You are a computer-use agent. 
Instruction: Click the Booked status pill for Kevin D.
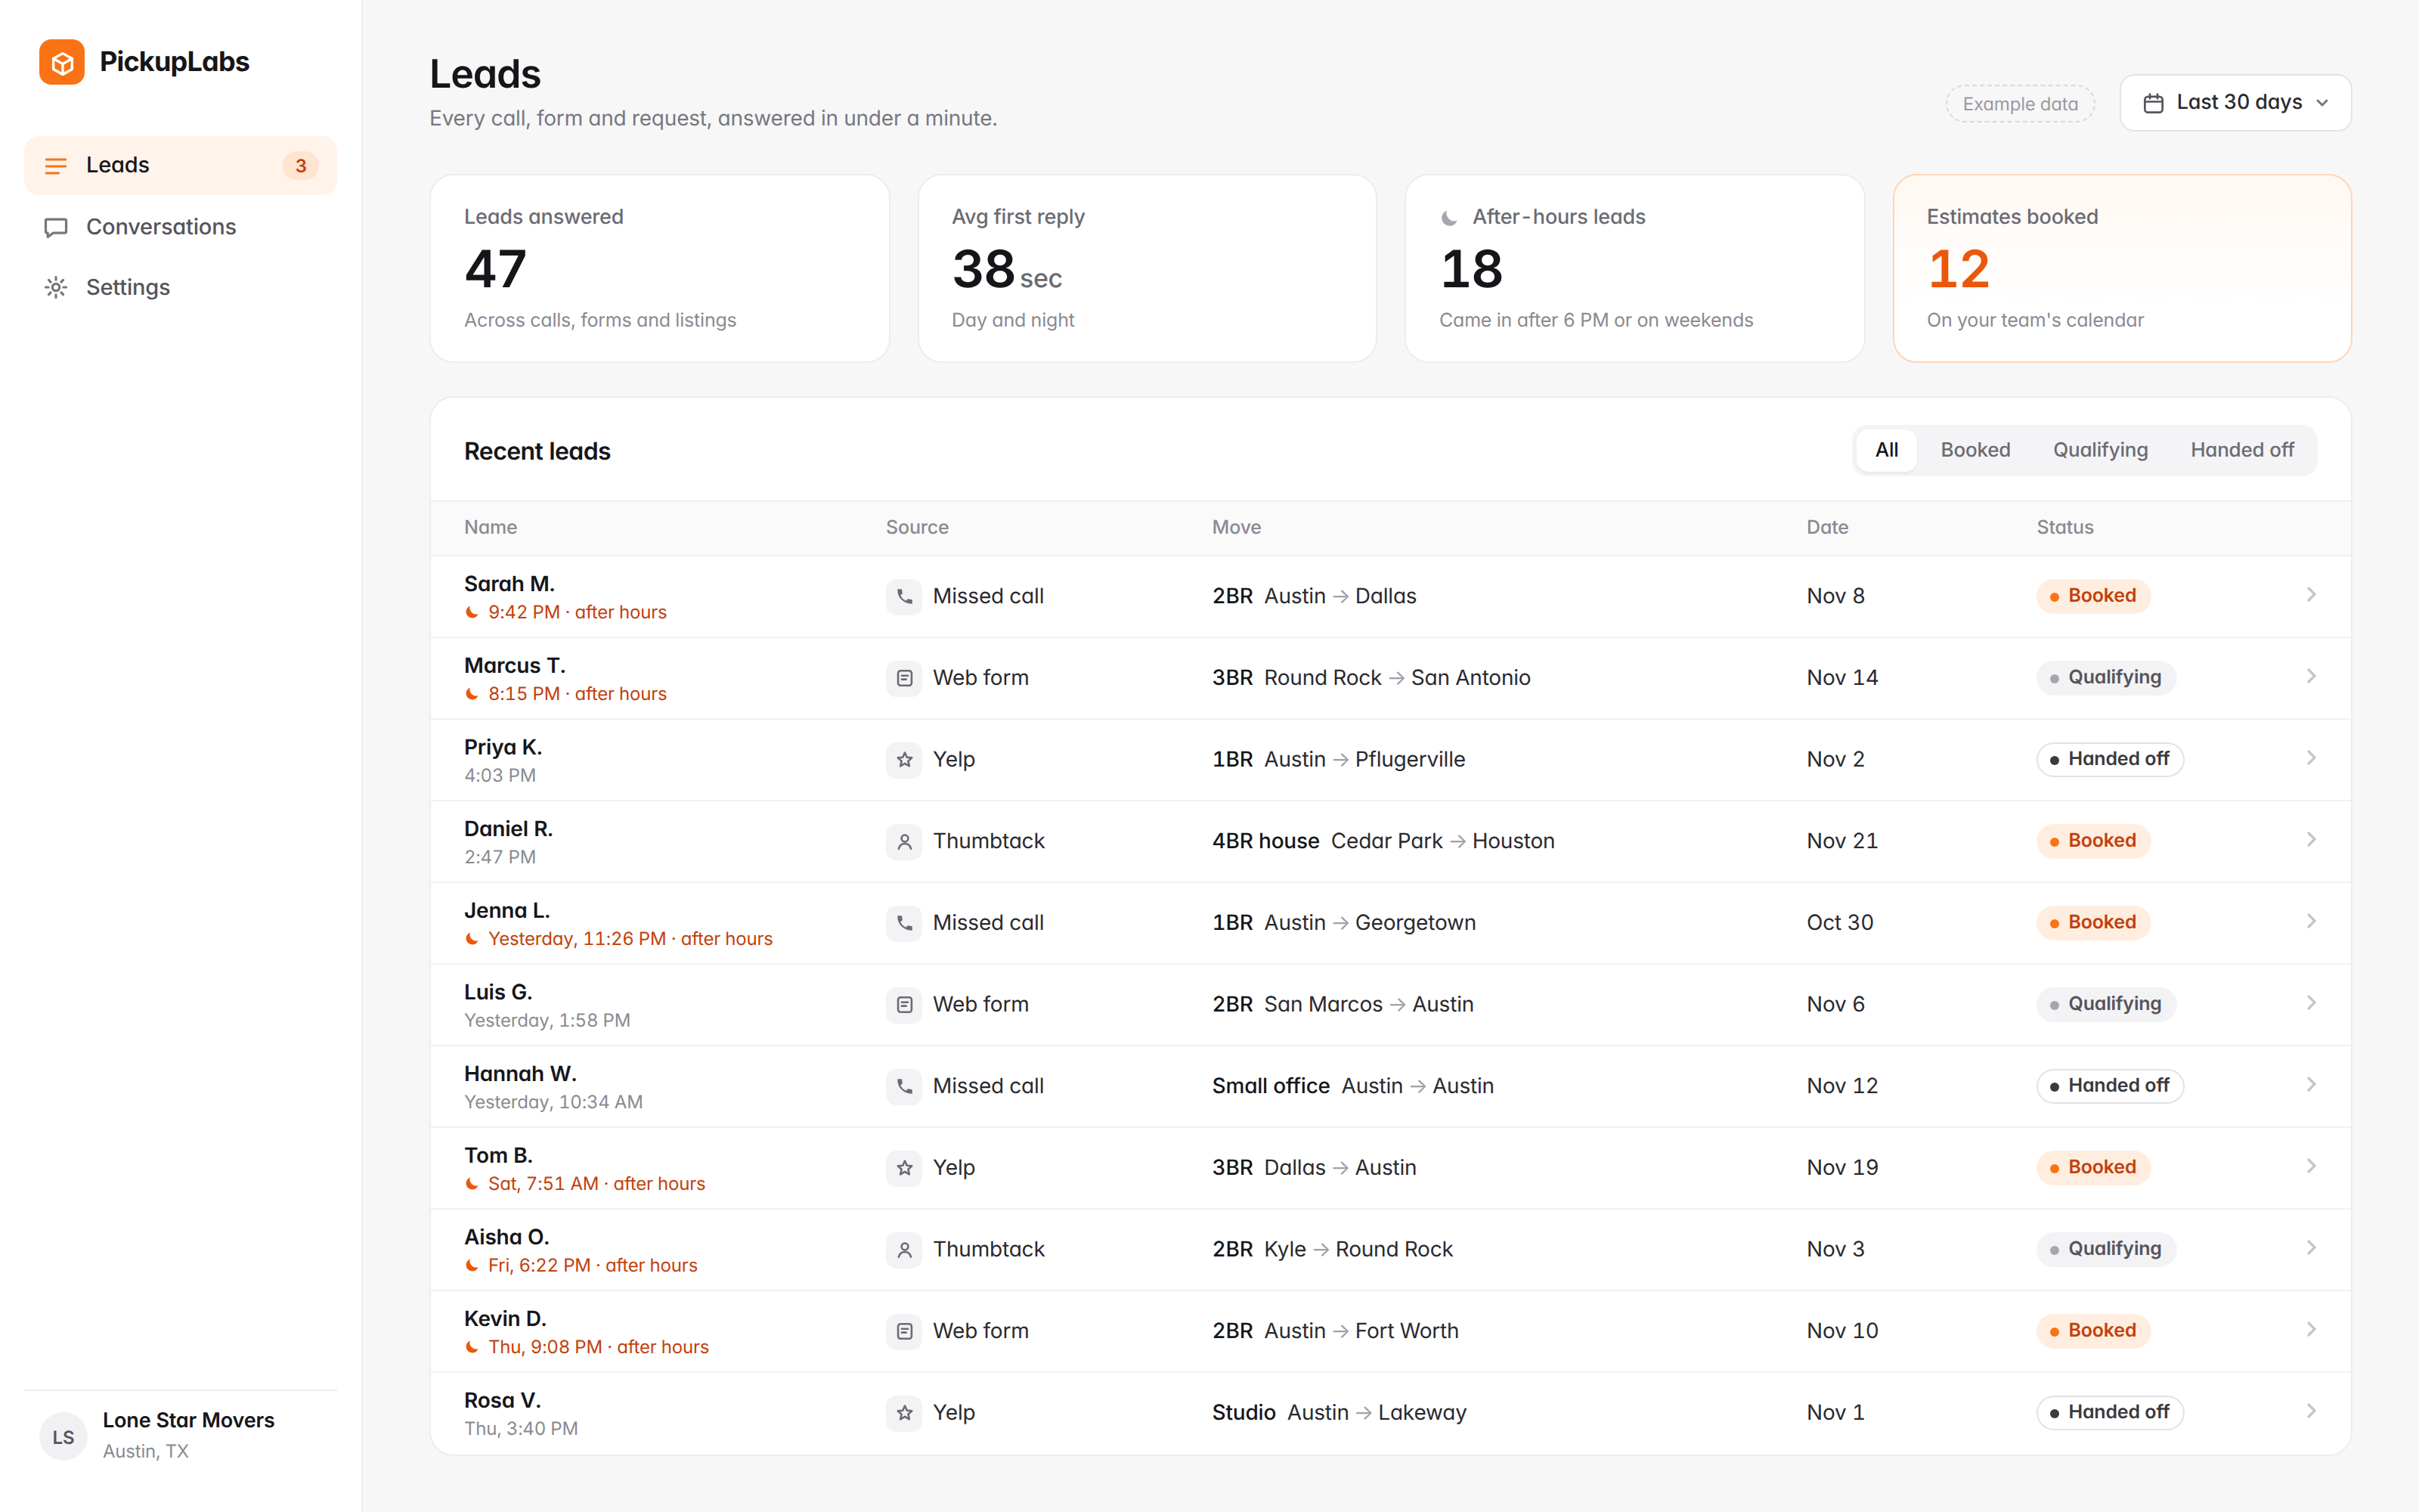pyautogui.click(x=2093, y=1331)
